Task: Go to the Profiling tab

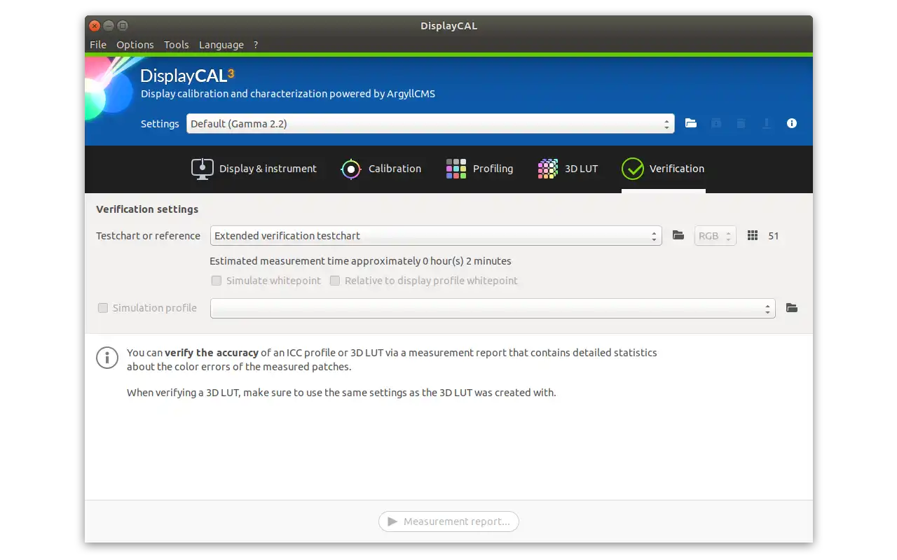Action: (479, 169)
